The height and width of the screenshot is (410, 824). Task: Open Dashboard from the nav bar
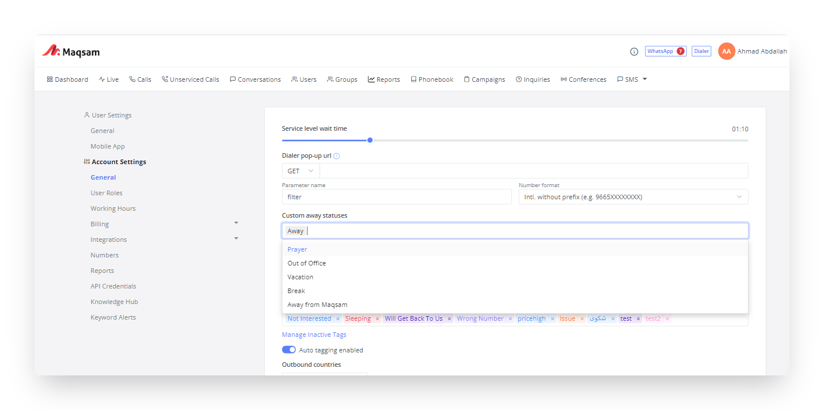[67, 79]
